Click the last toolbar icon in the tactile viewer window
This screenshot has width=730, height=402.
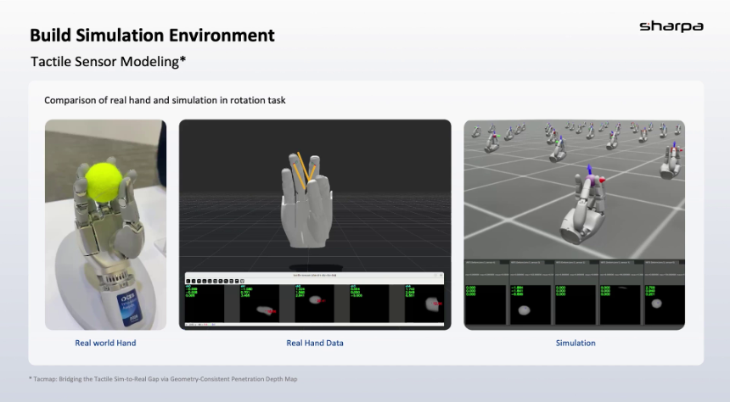click(x=243, y=281)
